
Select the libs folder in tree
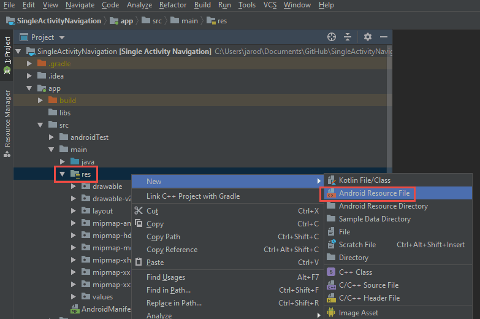coord(64,113)
